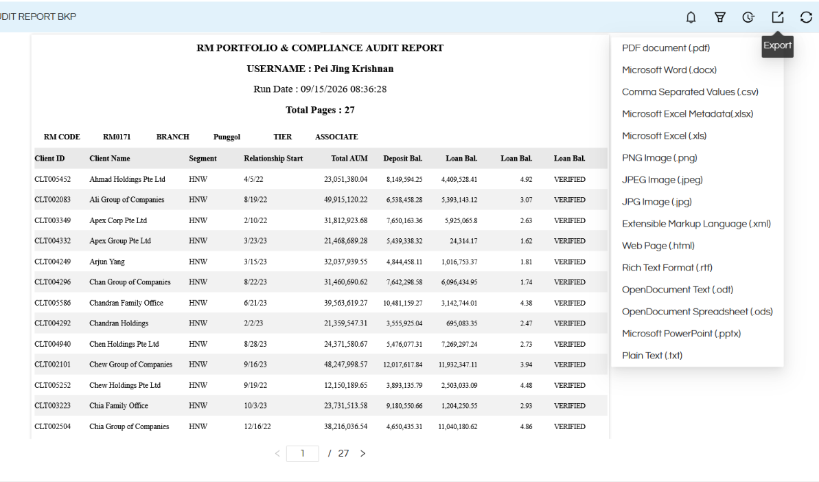Click the Total AUM column header
The image size is (819, 482).
(x=349, y=158)
